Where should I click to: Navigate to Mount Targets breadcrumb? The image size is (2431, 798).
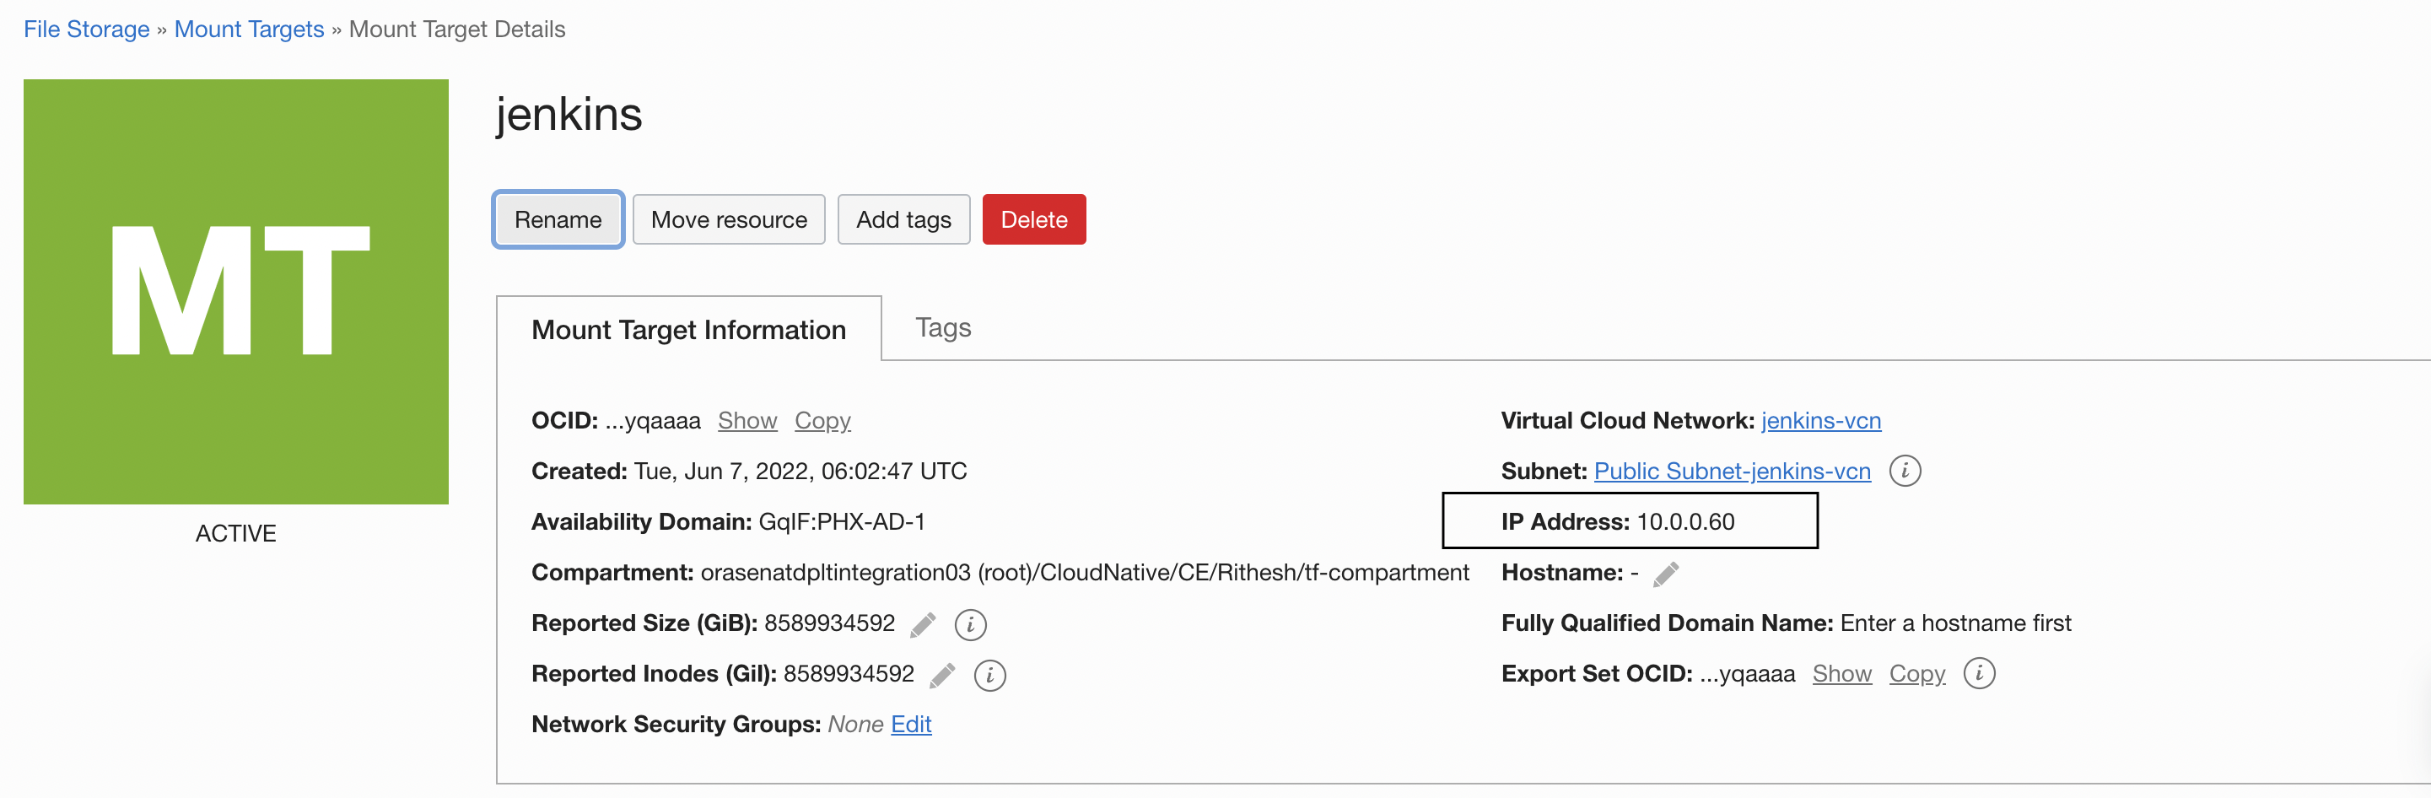(x=248, y=30)
